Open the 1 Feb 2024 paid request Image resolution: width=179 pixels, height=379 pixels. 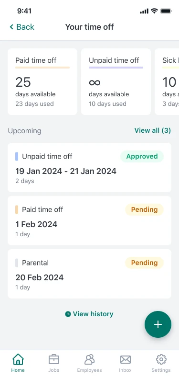[x=89, y=221]
